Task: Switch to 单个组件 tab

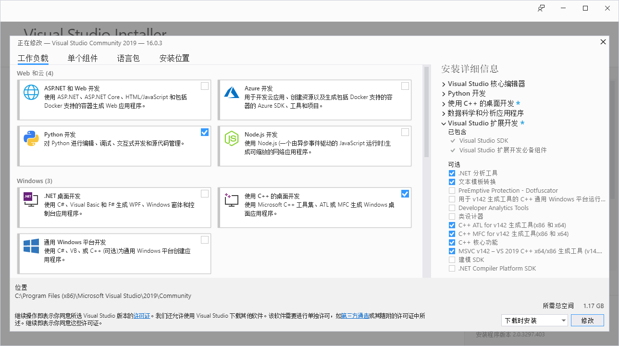Action: (83, 58)
